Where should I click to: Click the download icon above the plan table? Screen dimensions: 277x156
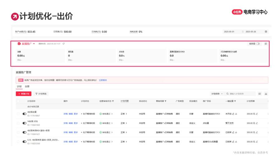tap(266, 94)
